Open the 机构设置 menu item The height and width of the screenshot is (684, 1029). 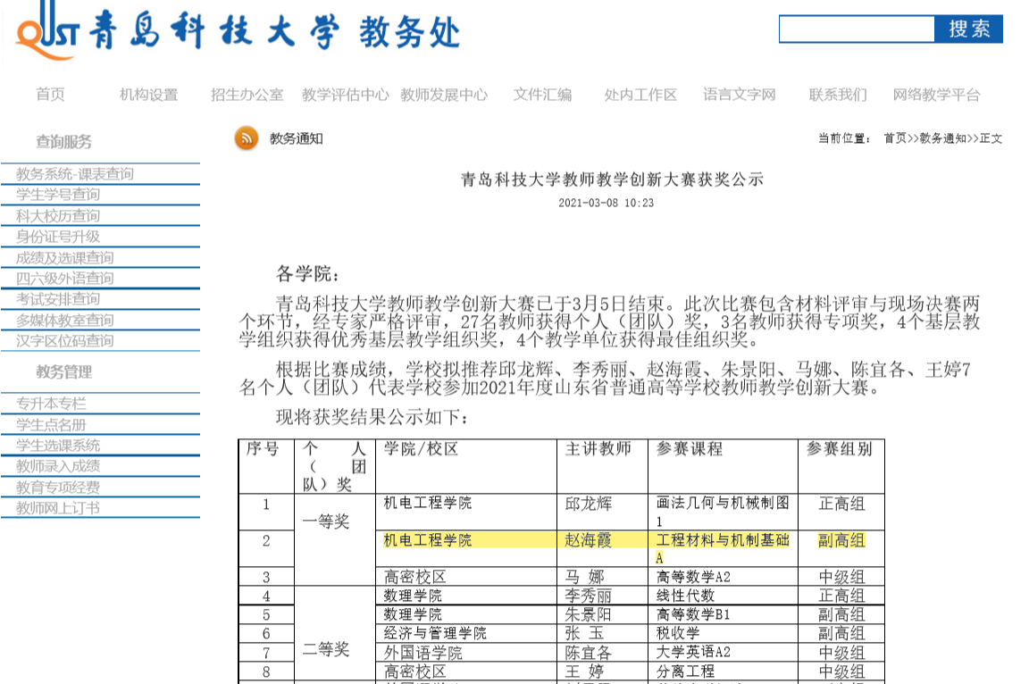coord(149,95)
